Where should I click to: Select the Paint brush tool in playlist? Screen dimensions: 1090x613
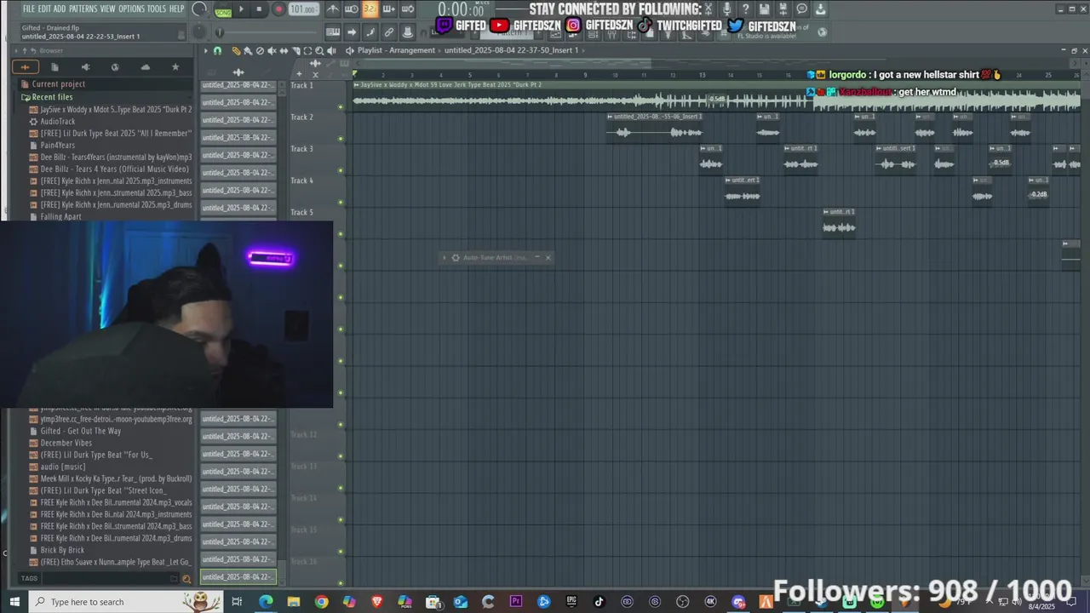tap(248, 50)
